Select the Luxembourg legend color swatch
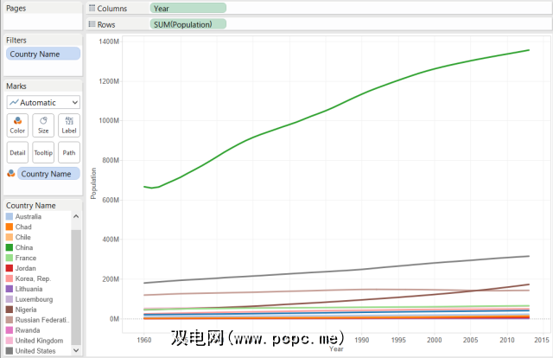 [10, 299]
